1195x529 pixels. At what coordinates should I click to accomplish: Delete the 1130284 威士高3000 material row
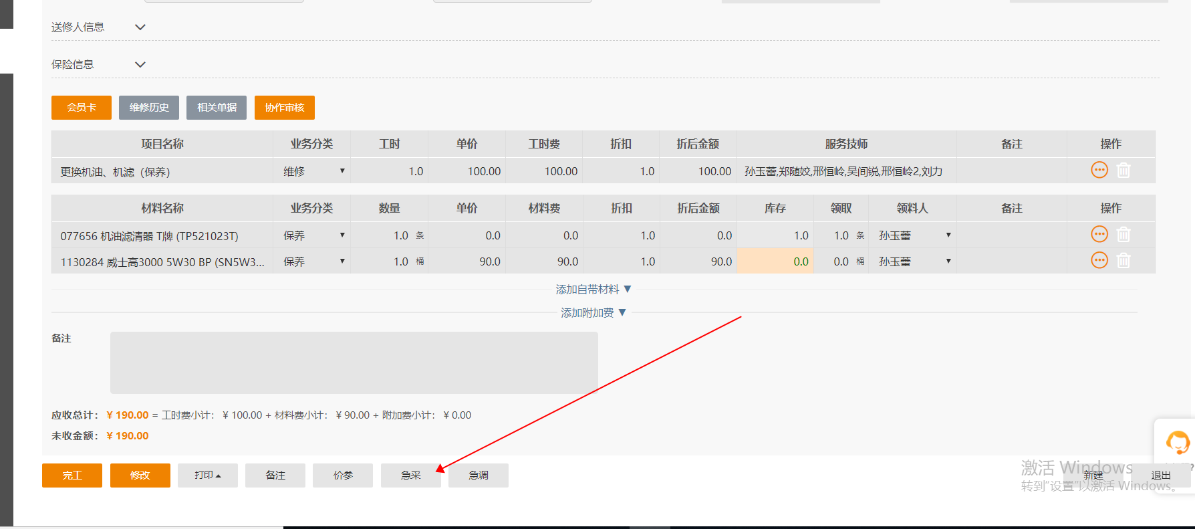pos(1124,261)
